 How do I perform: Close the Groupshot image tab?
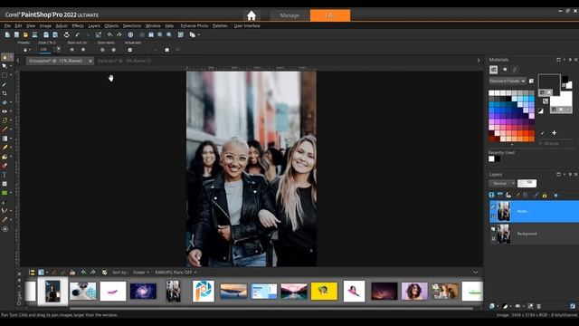coord(90,61)
